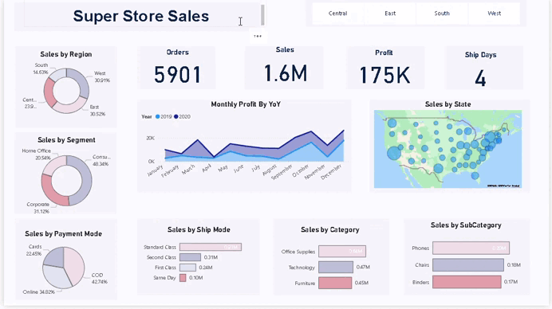Click the Sales by State map
This screenshot has width=552, height=309.
pos(448,149)
